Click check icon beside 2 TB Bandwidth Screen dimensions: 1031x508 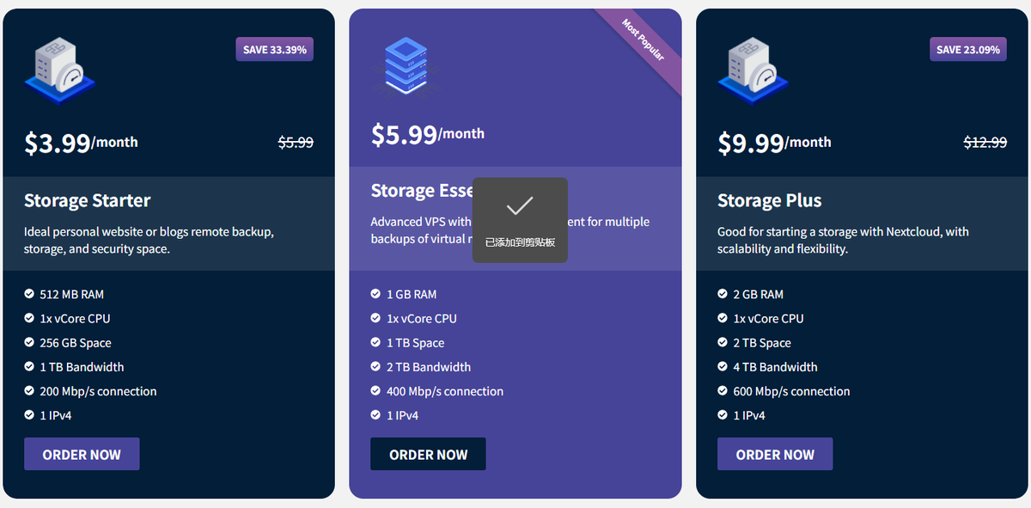pos(375,366)
